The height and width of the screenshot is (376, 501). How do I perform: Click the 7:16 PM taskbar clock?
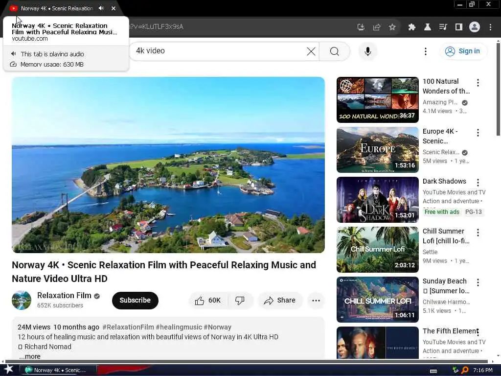482,370
